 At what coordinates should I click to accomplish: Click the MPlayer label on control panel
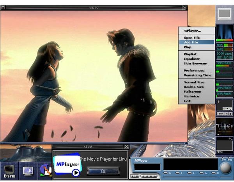point(141,161)
